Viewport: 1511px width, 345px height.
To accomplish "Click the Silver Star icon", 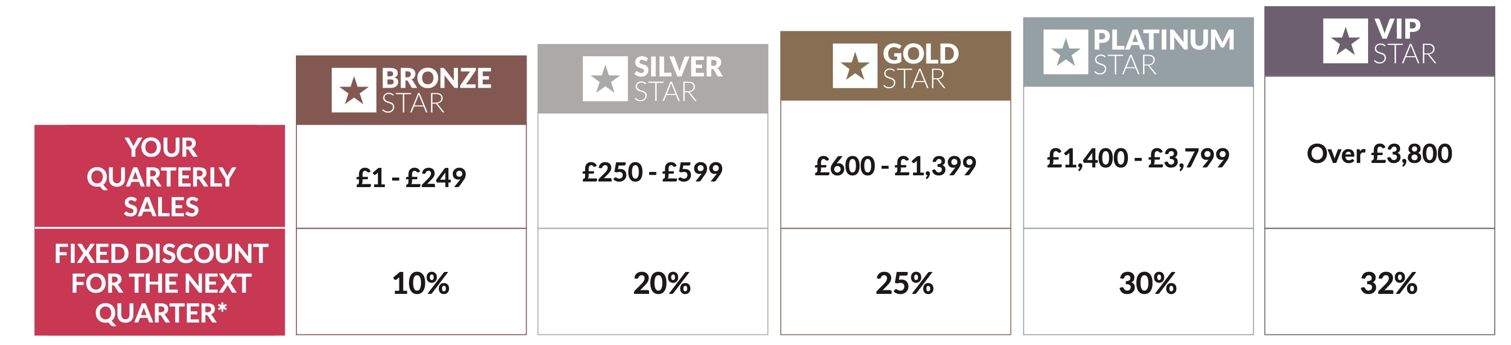I will (605, 79).
